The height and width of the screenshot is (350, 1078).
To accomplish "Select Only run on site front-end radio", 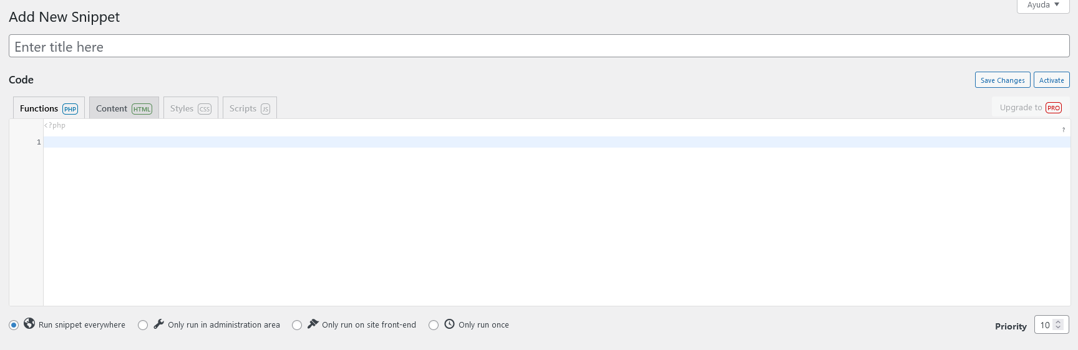I will click(297, 325).
